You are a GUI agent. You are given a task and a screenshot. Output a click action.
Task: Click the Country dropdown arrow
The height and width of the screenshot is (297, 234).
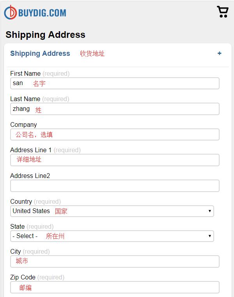tap(209, 211)
